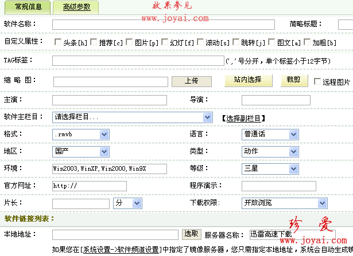Open the 片长 unit 分 dropdown
Image resolution: width=353 pixels, height=256 pixels.
(127, 203)
